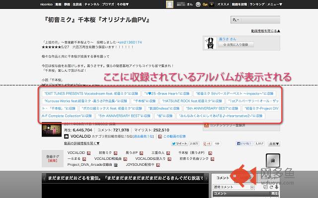Click the コンテンツツリー登録先 icon
This screenshot has height=198, width=318.
[x=207, y=125]
